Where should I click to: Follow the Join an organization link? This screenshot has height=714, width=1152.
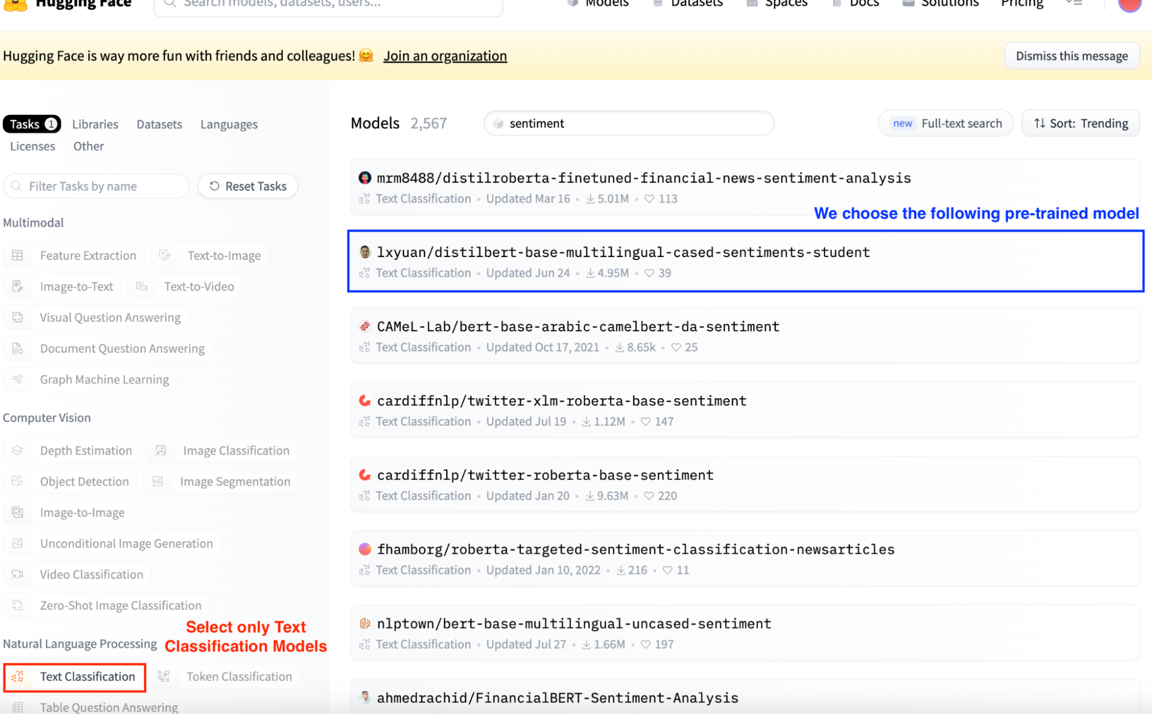pos(445,56)
